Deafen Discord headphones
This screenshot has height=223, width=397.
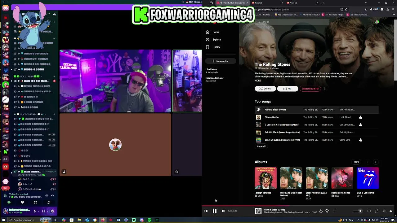(44, 211)
